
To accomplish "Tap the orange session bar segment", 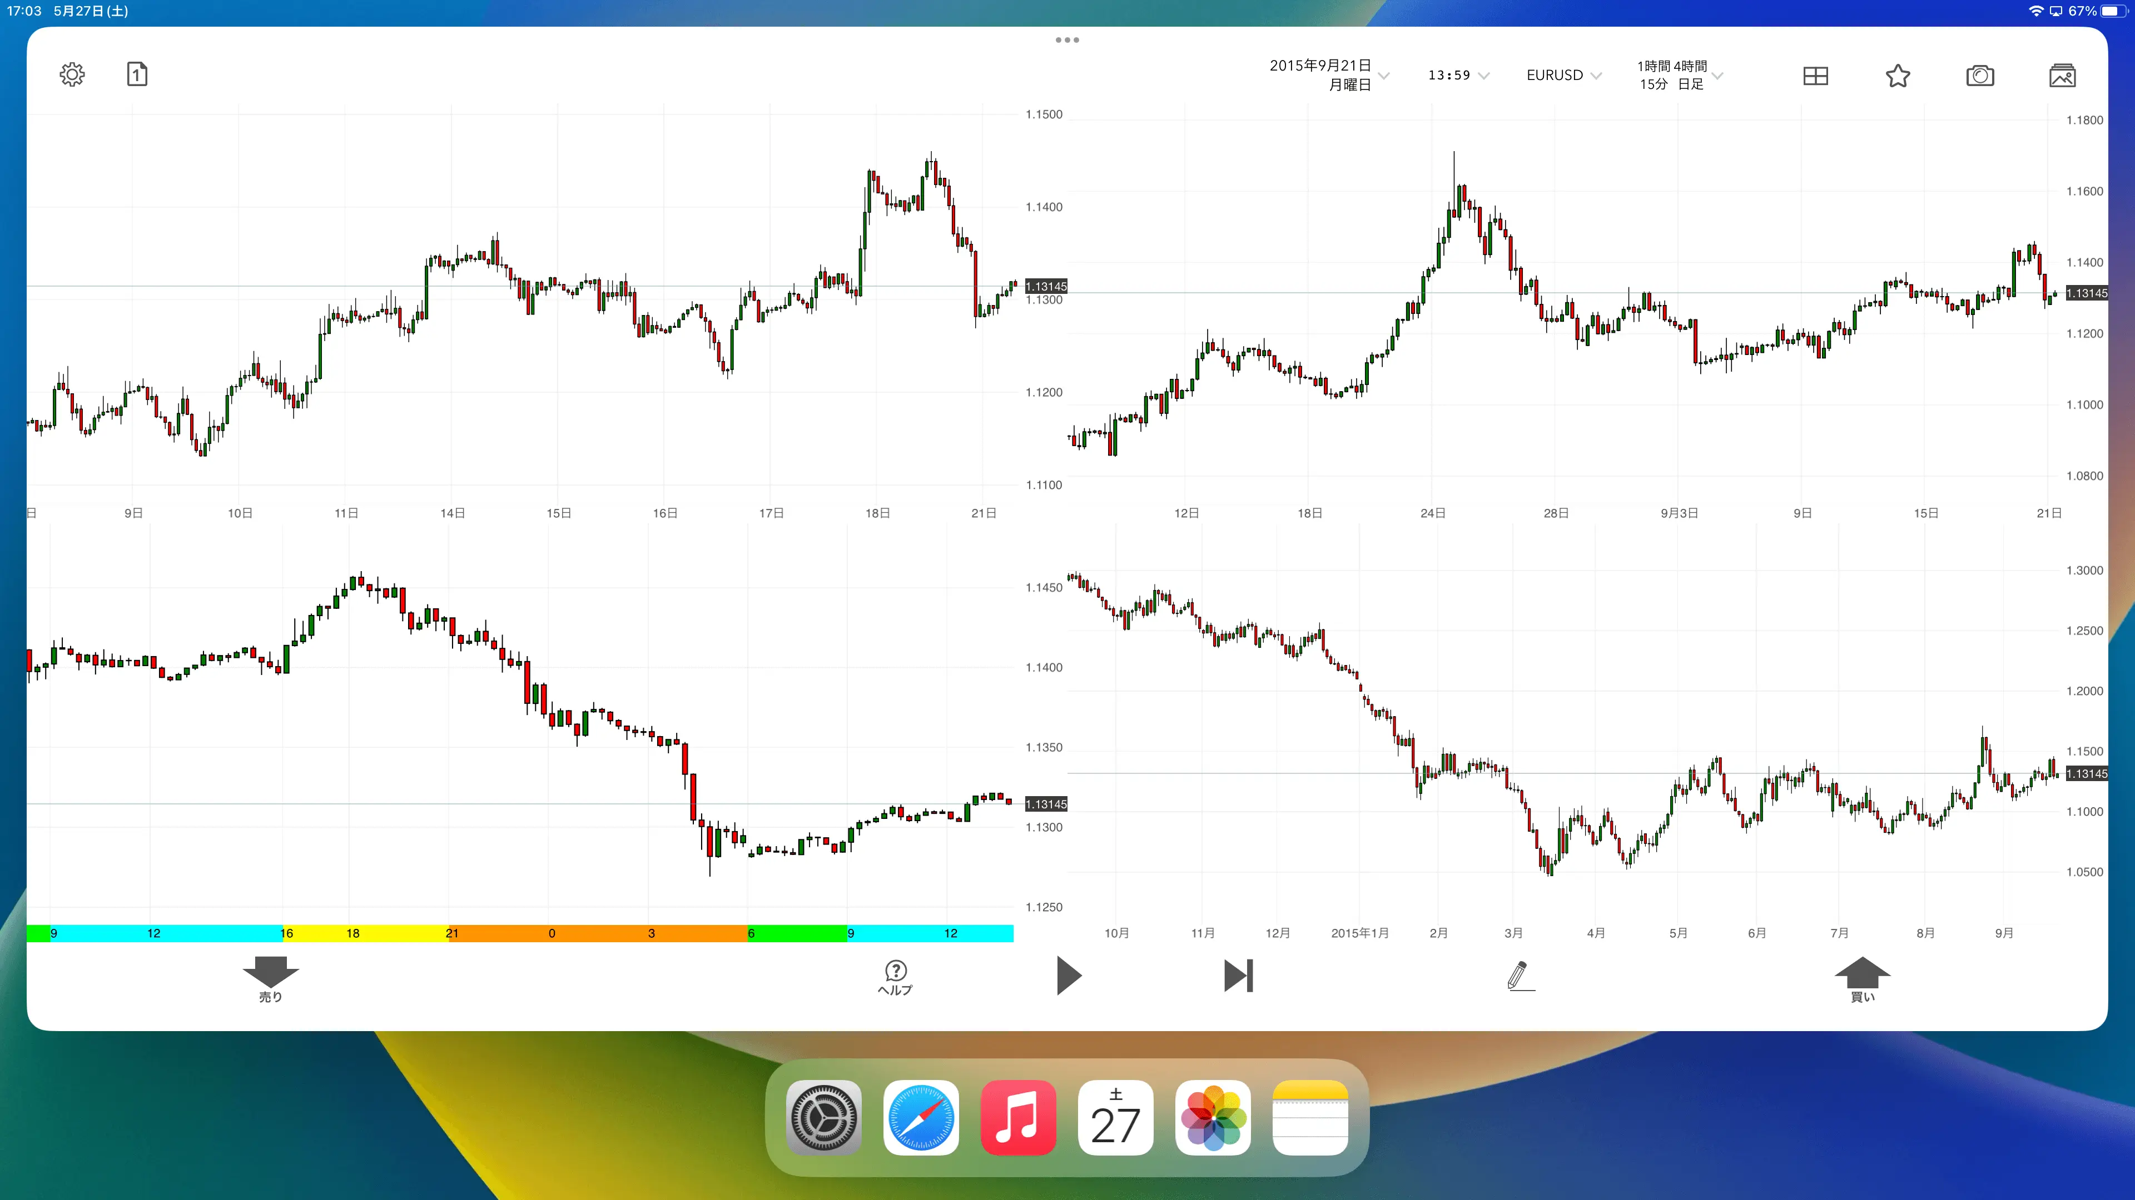I will [x=598, y=933].
